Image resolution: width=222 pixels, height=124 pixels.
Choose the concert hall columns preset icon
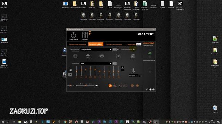[133, 56]
